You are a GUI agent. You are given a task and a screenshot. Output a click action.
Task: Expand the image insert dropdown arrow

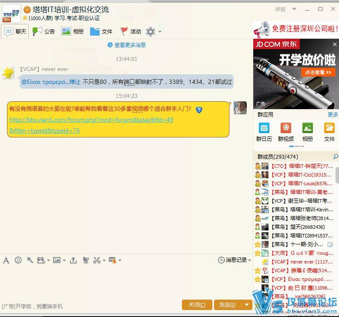[64, 260]
